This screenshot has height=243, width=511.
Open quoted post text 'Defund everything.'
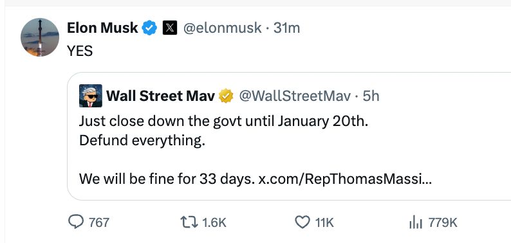coord(142,141)
